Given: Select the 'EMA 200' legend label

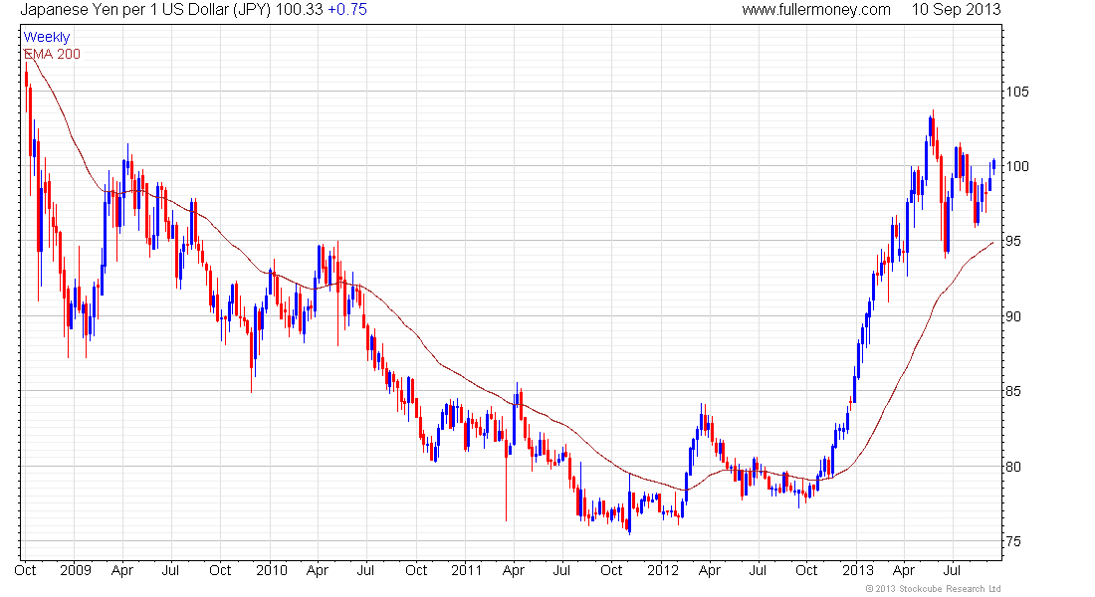Looking at the screenshot, I should (x=53, y=54).
